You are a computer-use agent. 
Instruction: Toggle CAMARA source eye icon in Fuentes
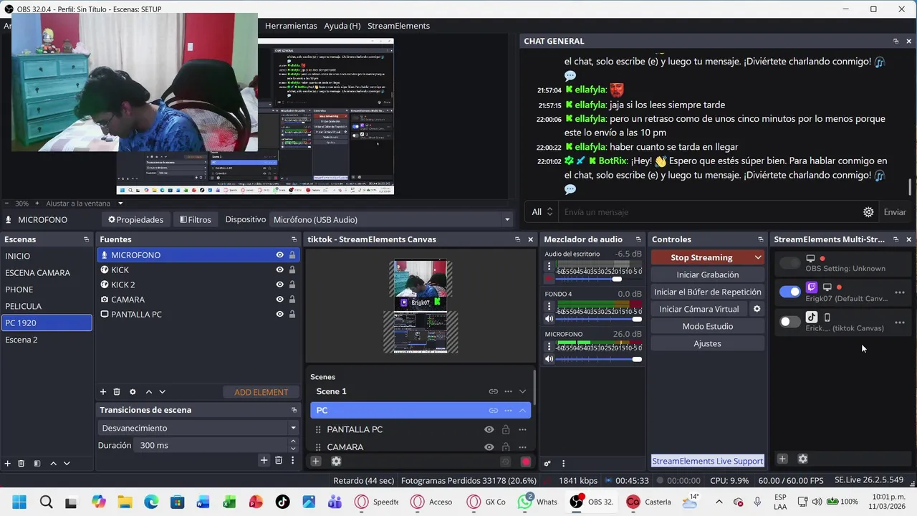[279, 300]
